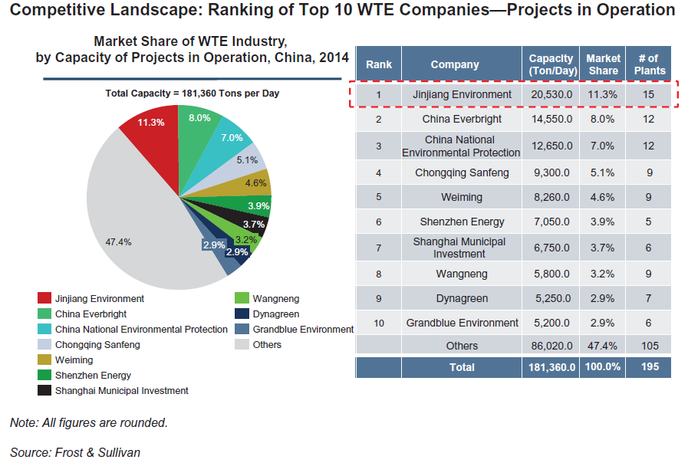Click the Chongqing Sanfeng table cell
This screenshot has height=463, width=688.
tap(462, 172)
